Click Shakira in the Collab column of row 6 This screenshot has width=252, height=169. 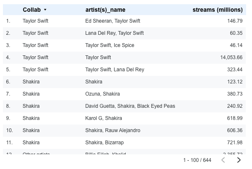(x=31, y=81)
